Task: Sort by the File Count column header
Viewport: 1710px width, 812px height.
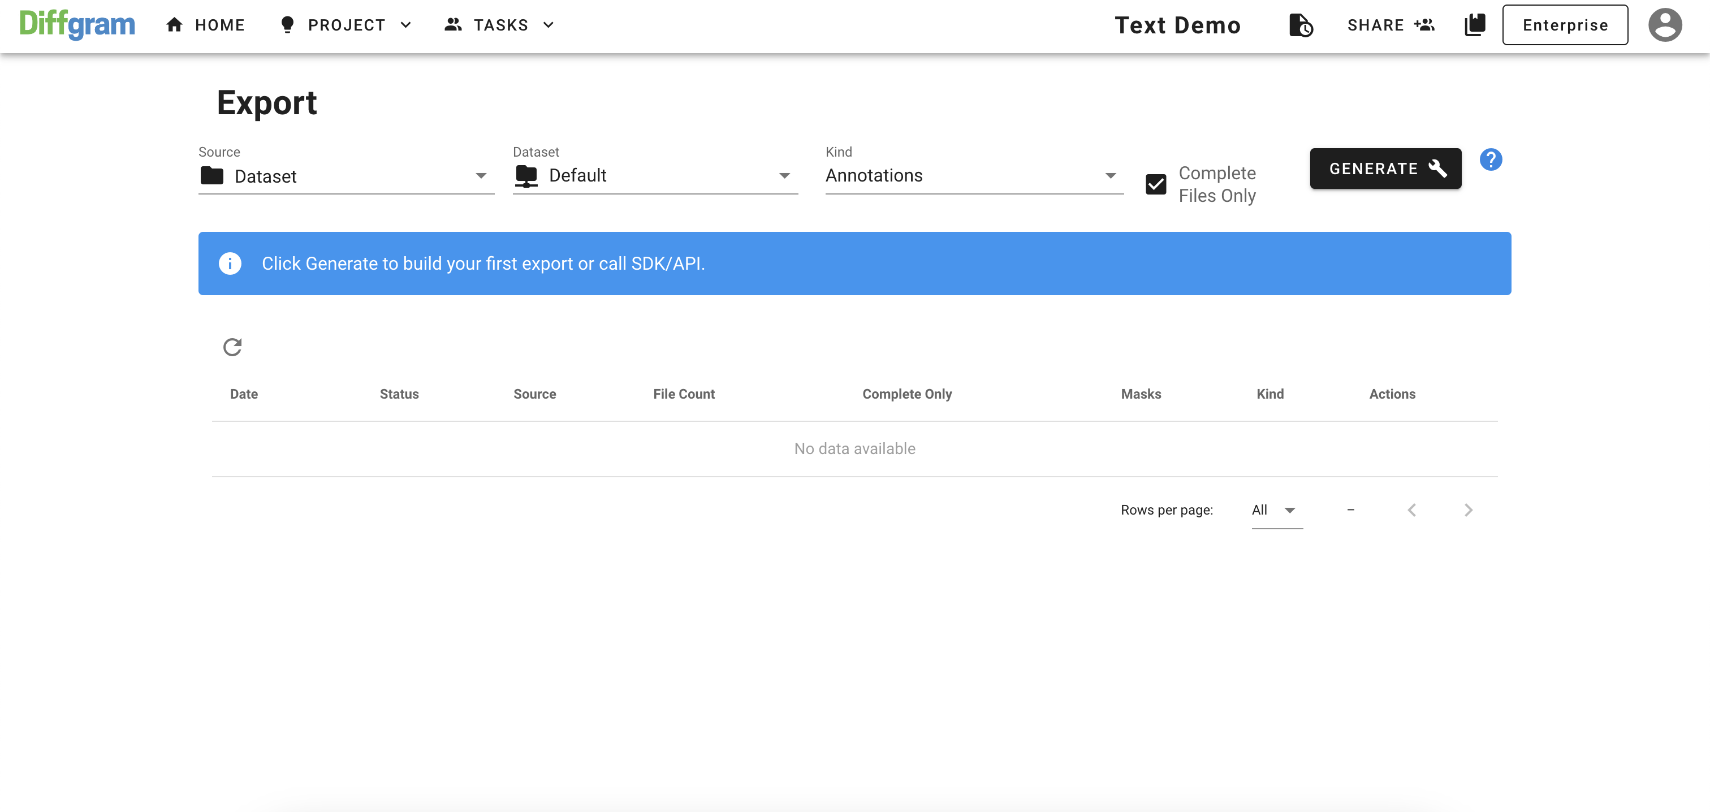Action: click(x=684, y=394)
